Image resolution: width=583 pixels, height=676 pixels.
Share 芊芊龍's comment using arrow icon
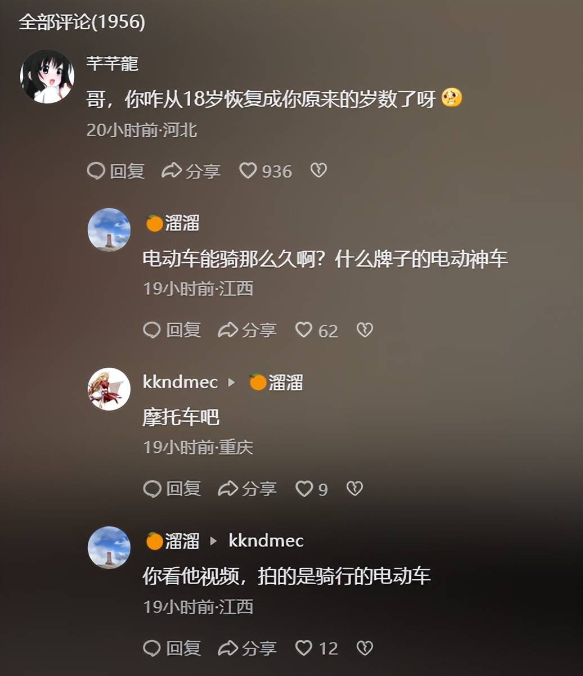pos(191,171)
